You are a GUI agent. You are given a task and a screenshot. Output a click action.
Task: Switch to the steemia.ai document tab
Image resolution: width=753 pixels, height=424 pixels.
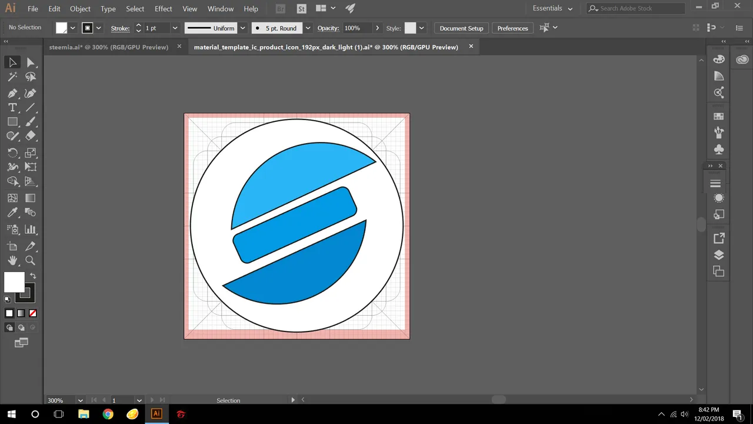pos(109,47)
